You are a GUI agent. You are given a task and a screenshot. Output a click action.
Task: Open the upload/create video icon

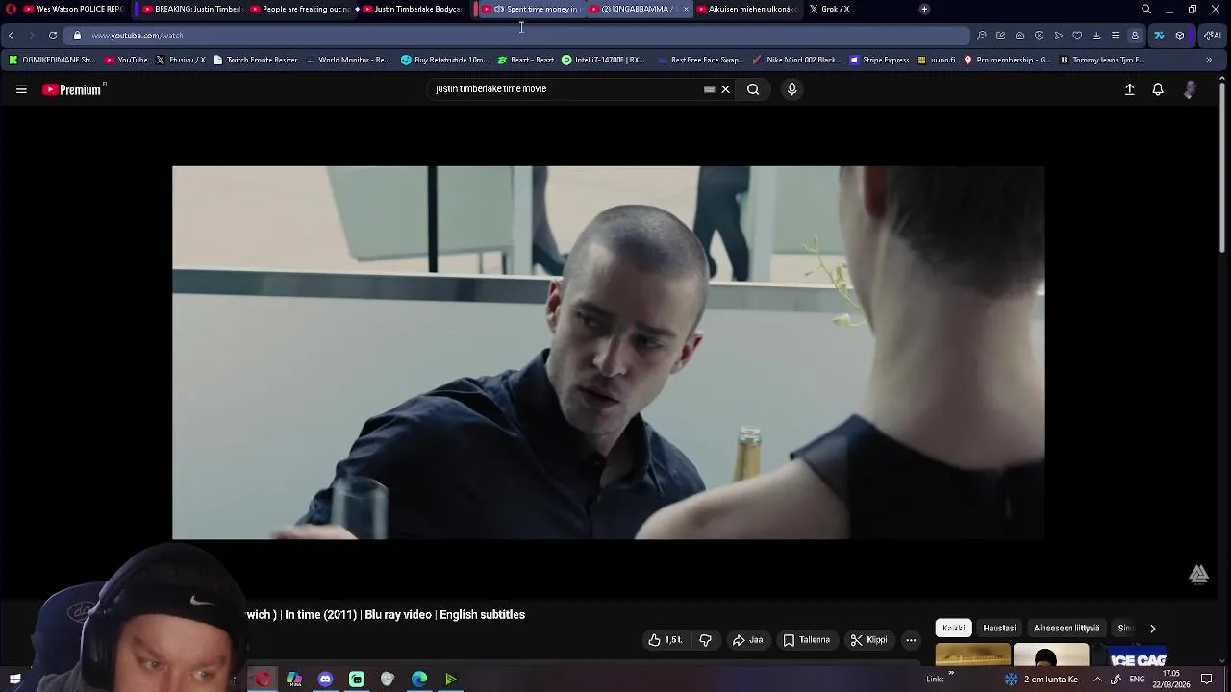(x=1130, y=89)
